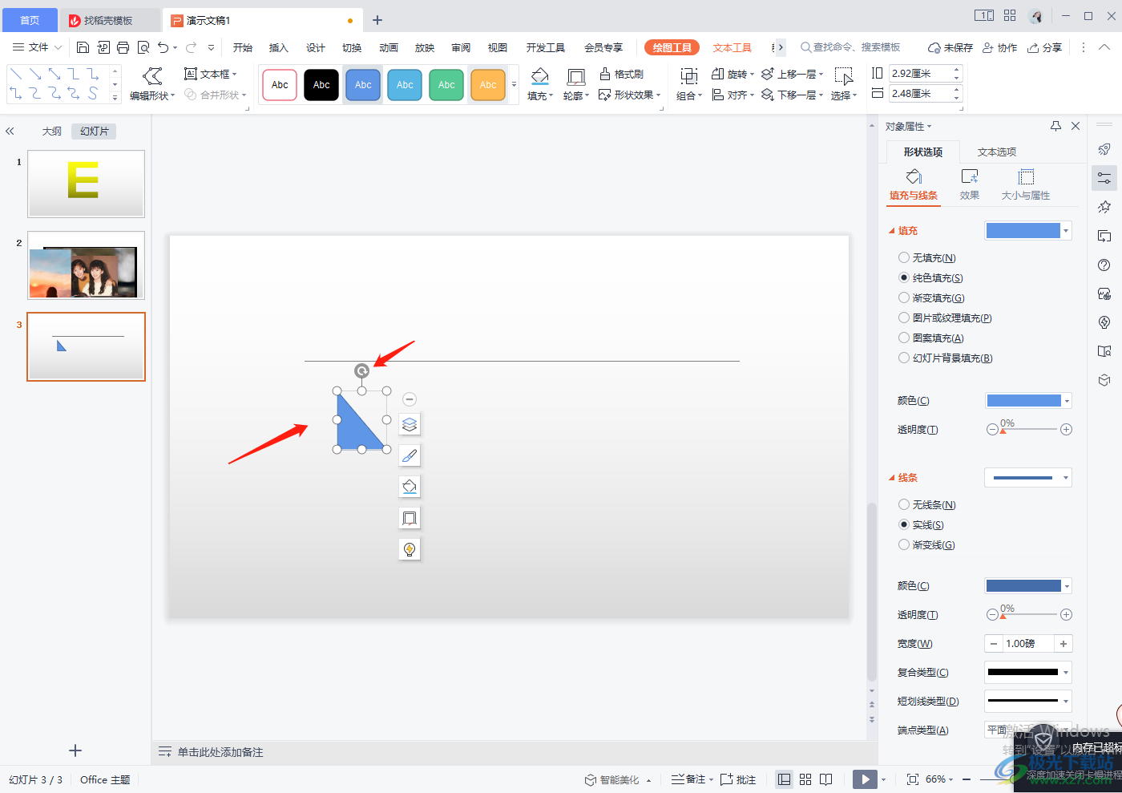Click the Print icon in the quick toolbar
The image size is (1122, 793).
pos(123,47)
